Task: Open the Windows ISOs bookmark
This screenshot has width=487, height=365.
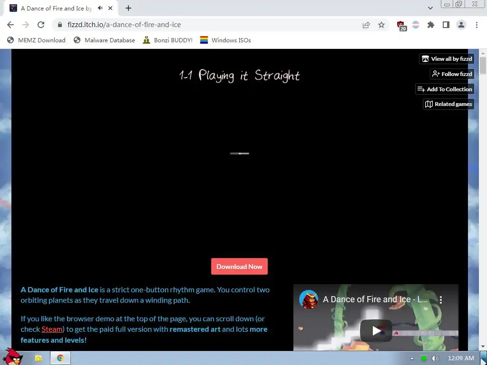Action: point(225,40)
